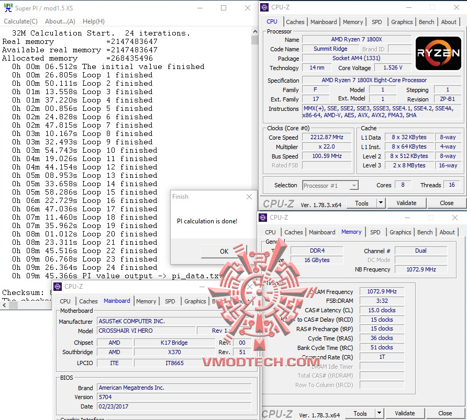
Task: Open the Bench tab in CPU-Z
Action: (426, 21)
